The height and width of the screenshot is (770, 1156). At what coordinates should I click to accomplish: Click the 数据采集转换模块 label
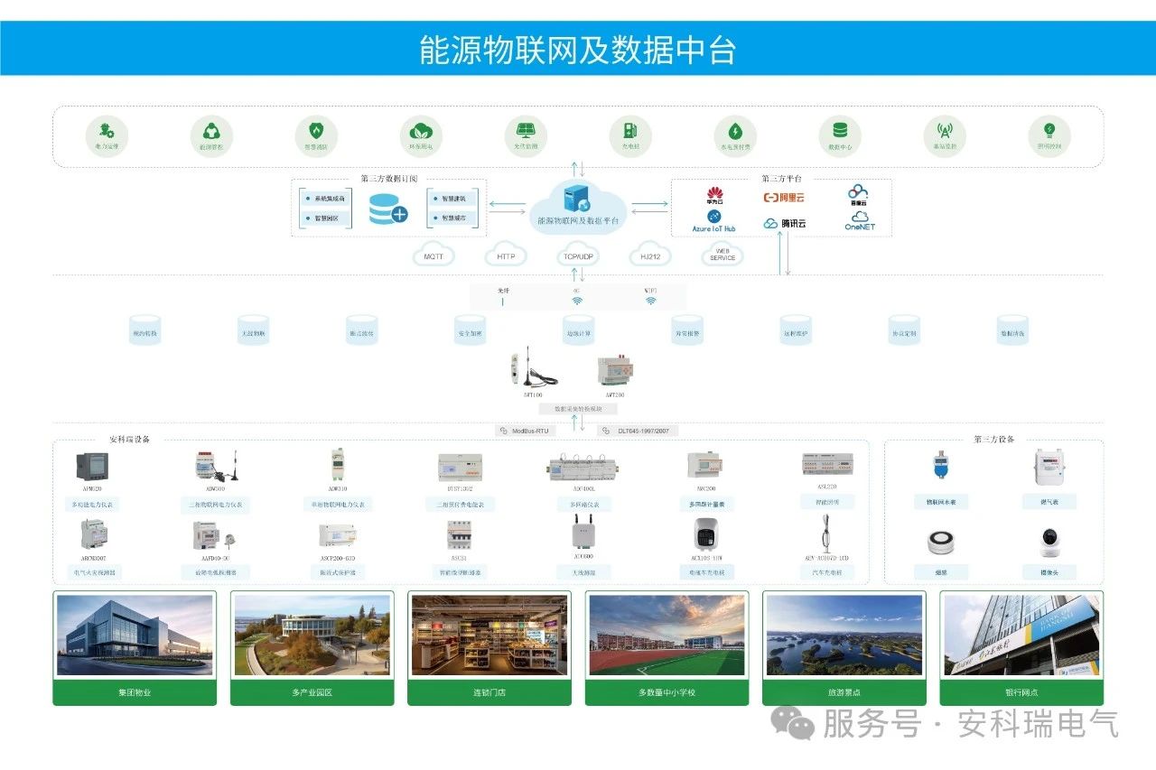coord(579,409)
